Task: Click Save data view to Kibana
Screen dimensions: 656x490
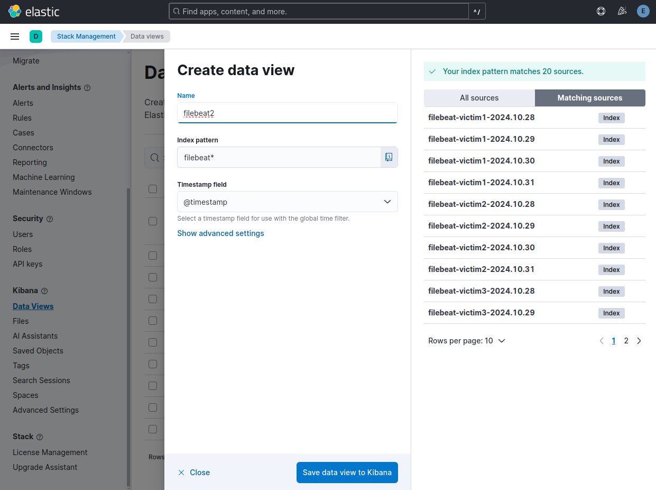Action: [347, 473]
